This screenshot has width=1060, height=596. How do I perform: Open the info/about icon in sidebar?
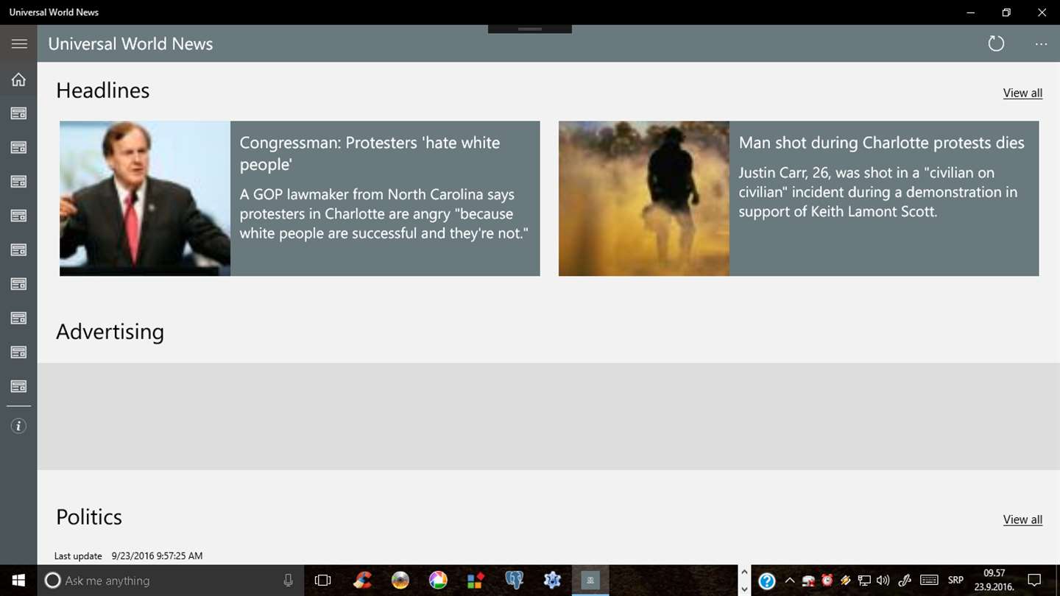coord(18,426)
